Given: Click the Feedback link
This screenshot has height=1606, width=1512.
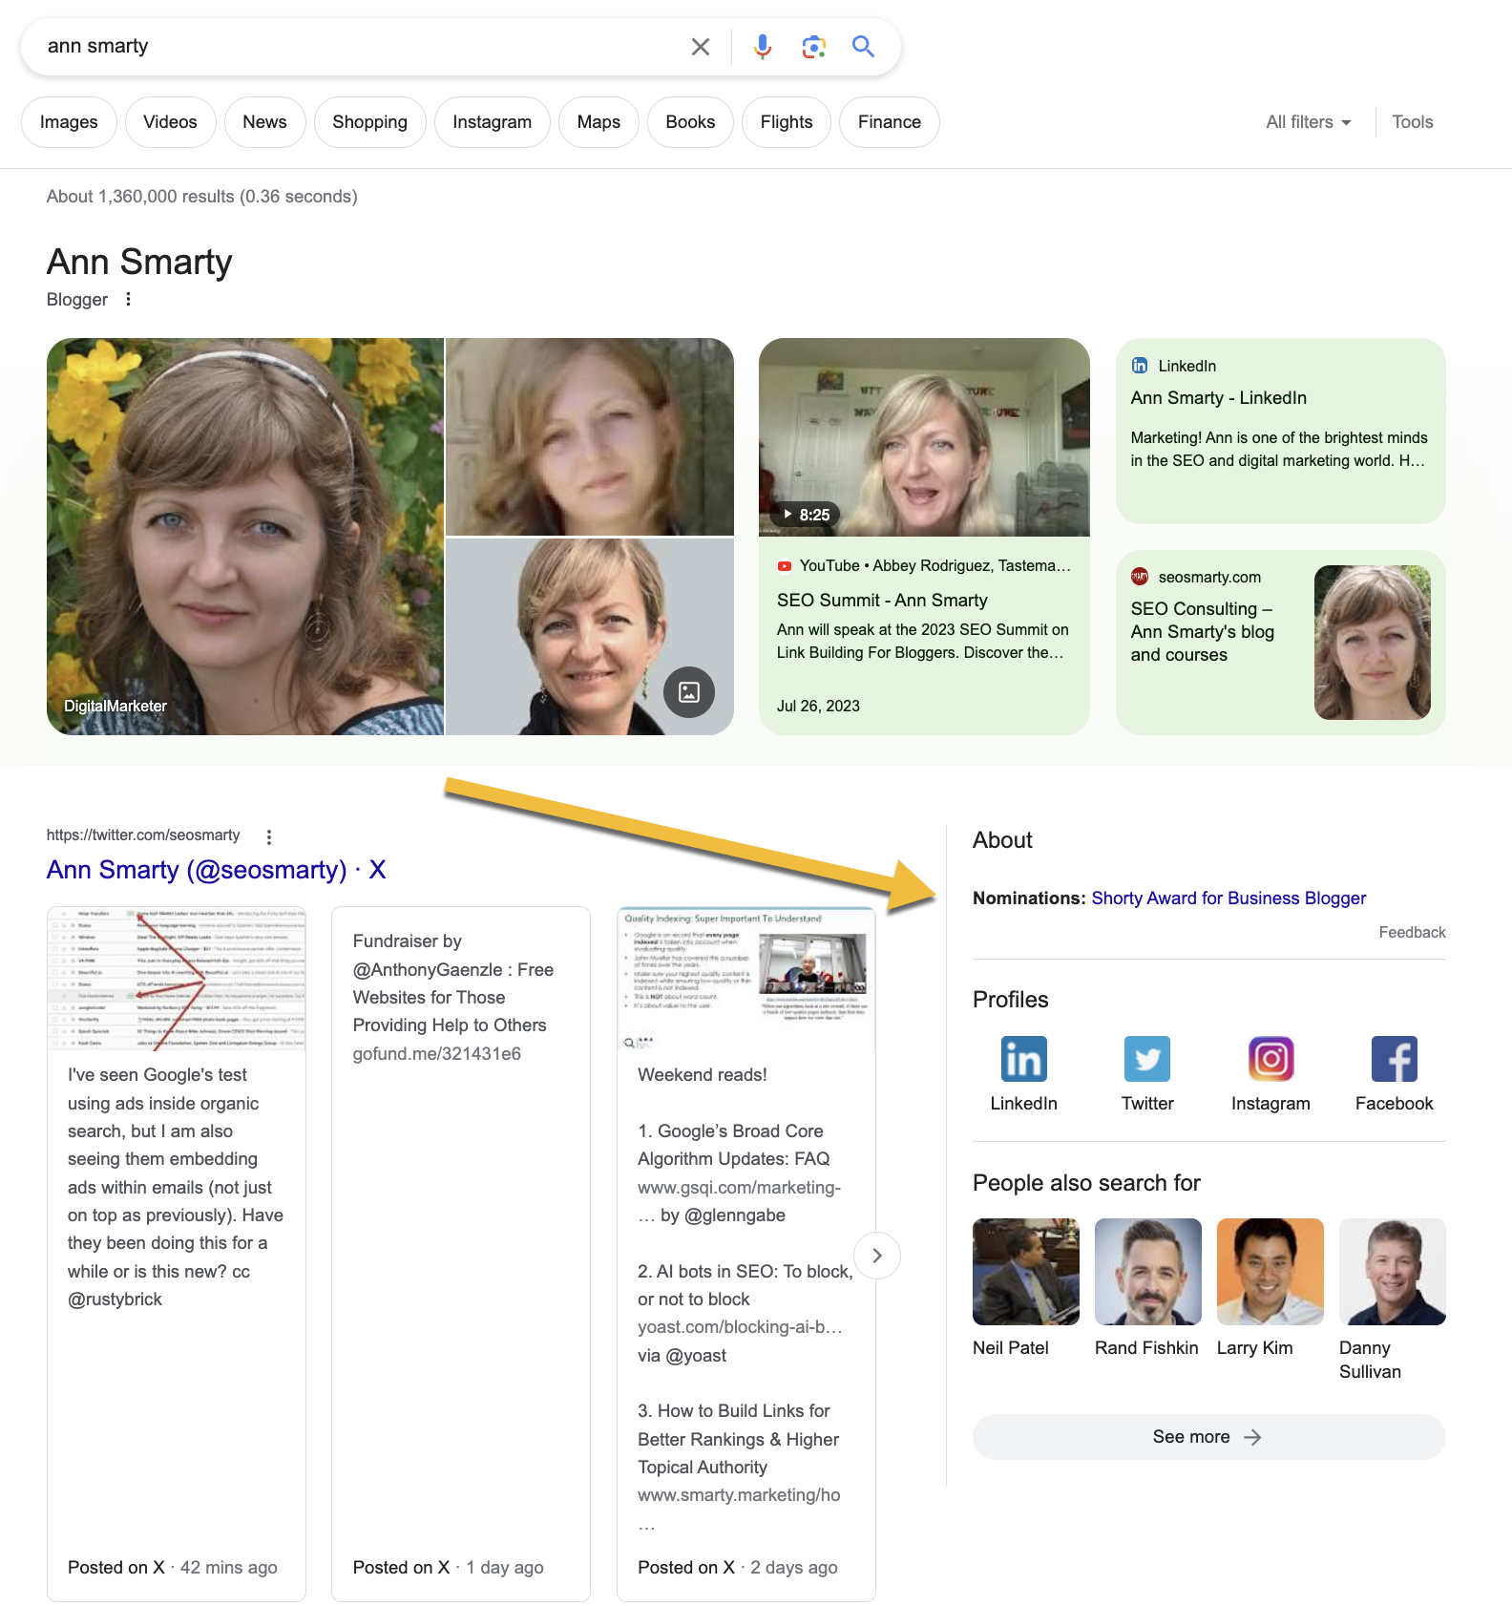Looking at the screenshot, I should [x=1412, y=933].
